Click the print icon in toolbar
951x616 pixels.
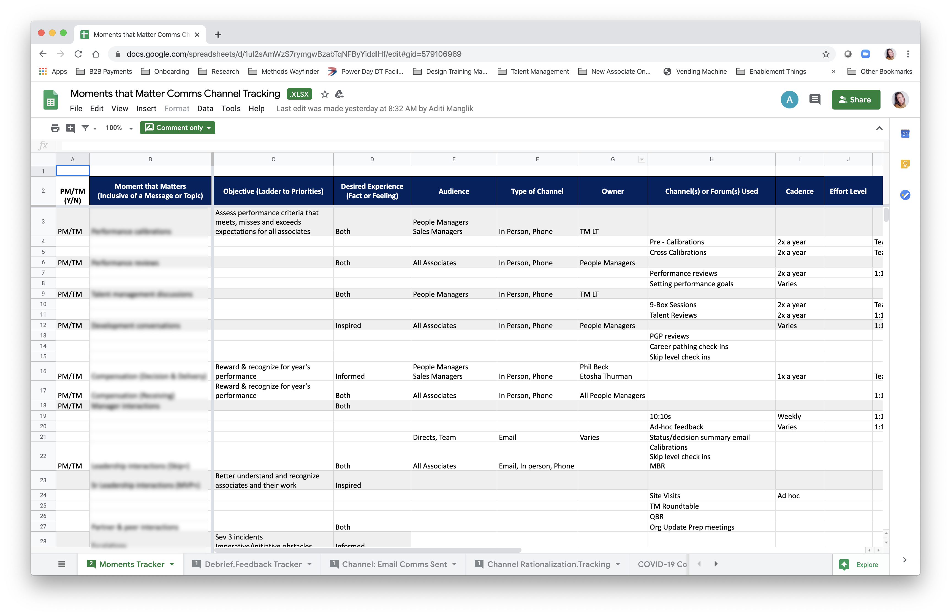(x=55, y=128)
